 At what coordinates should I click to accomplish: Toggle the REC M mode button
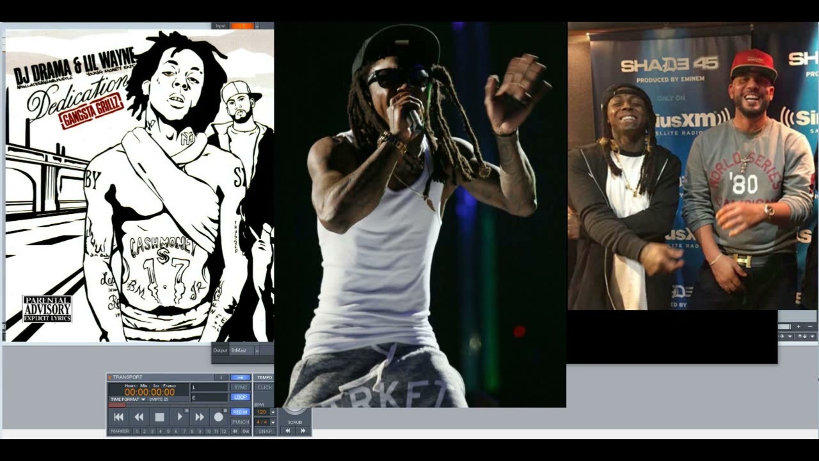241,412
